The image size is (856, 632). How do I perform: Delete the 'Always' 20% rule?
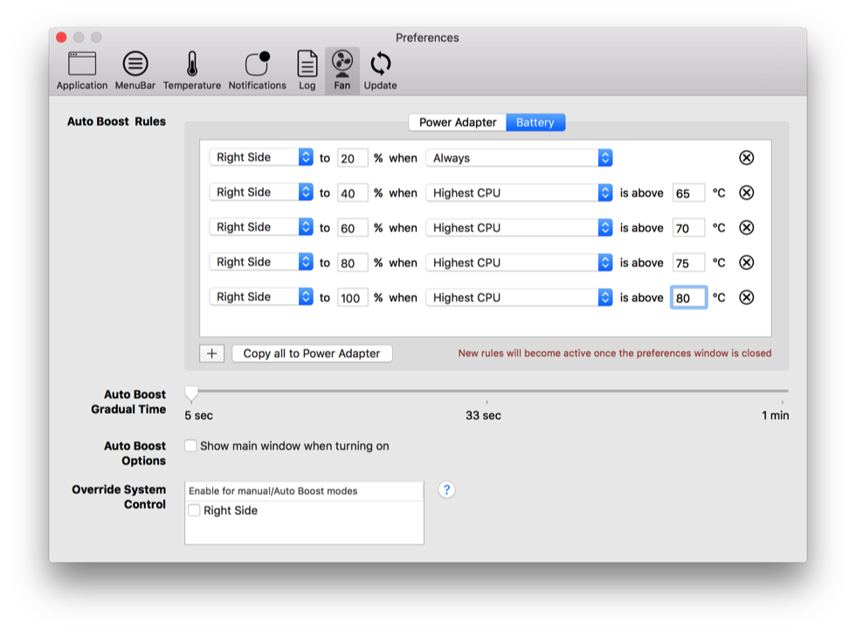[x=746, y=158]
